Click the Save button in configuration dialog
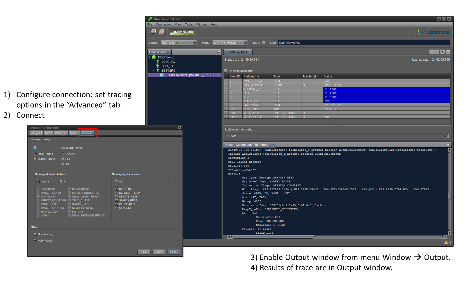Screen dimensions: 469x283 159,252
